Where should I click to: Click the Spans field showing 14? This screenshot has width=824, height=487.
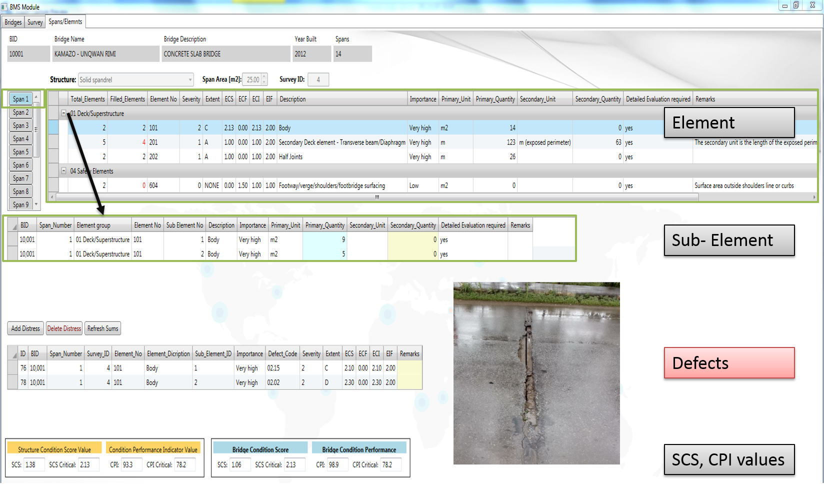point(352,54)
